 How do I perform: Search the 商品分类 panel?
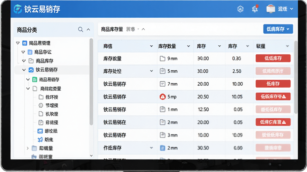point(80,30)
